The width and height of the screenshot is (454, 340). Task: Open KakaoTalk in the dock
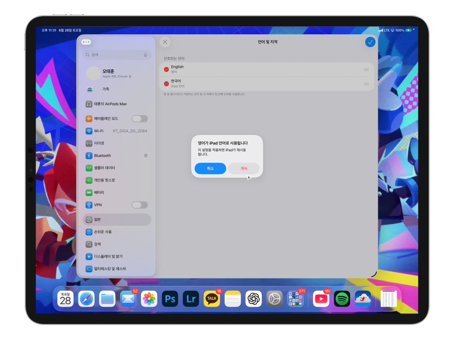[x=211, y=299]
